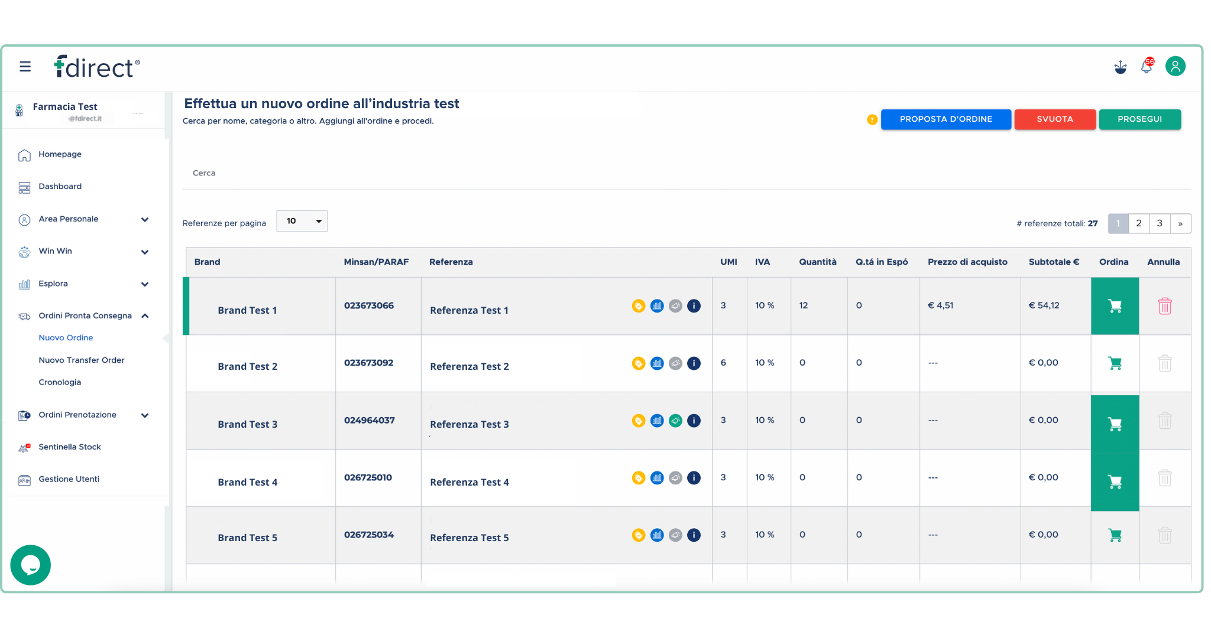The height and width of the screenshot is (638, 1211).
Task: Toggle the green Ordina cart for Brand Test 1
Action: click(x=1115, y=306)
